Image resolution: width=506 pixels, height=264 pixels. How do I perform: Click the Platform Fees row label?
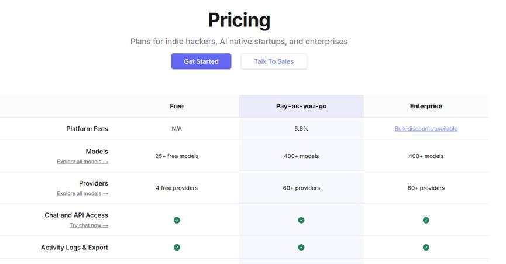tap(87, 128)
